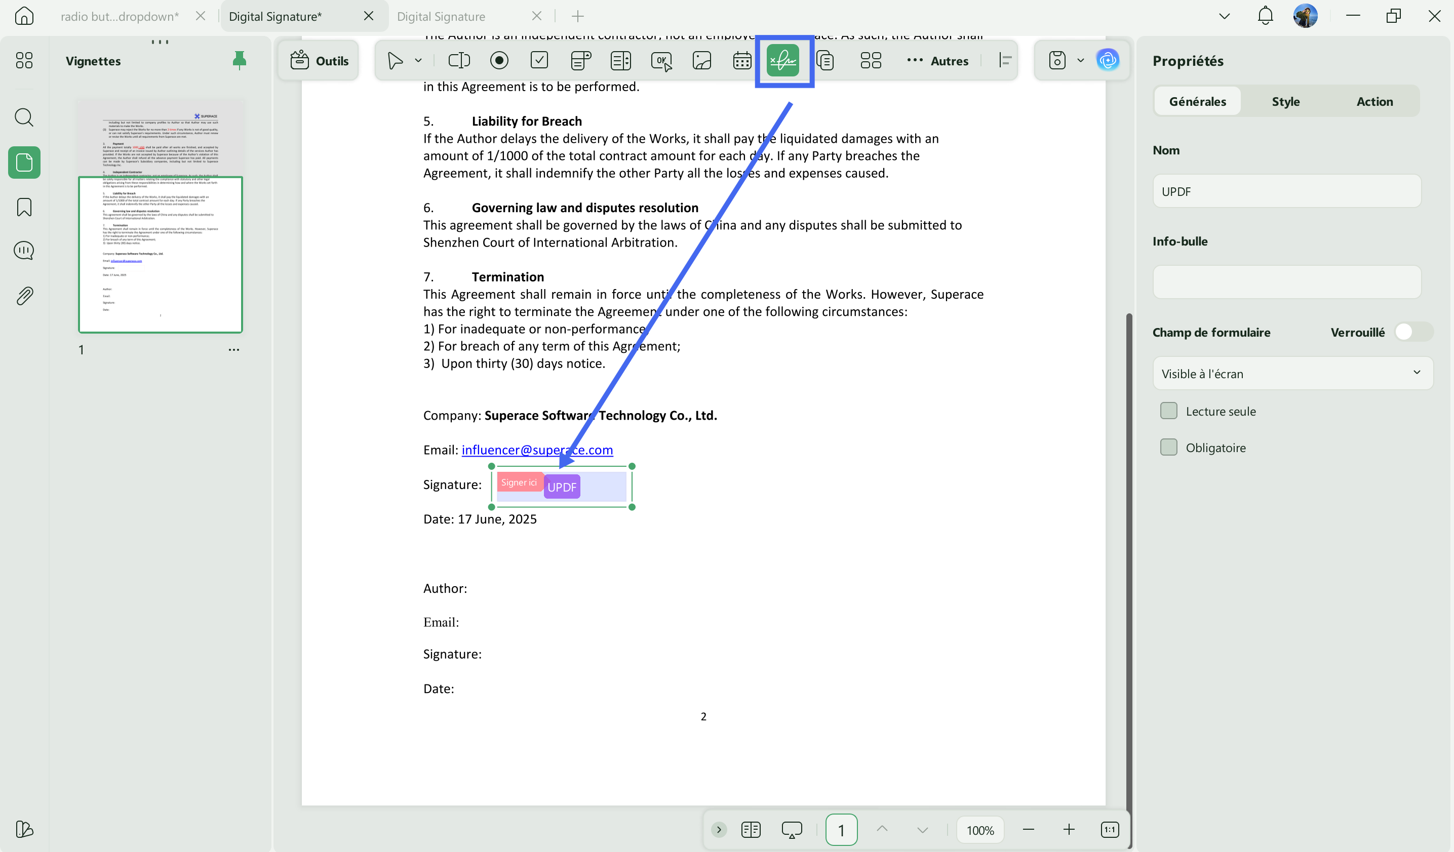Switch to the Style tab
1454x852 pixels.
pos(1285,102)
